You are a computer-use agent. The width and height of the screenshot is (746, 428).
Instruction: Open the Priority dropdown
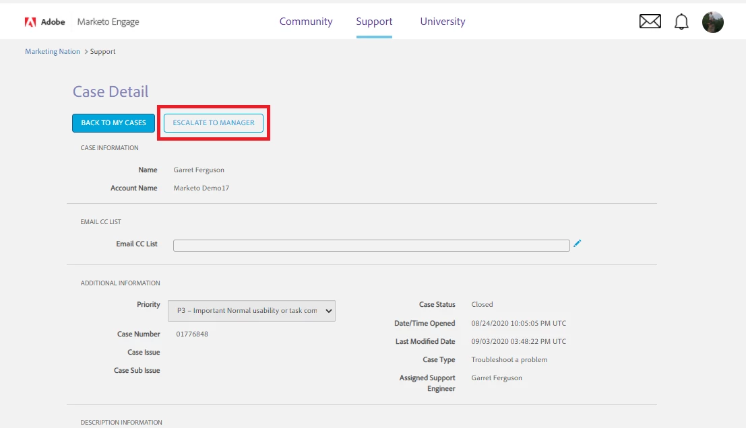[251, 311]
